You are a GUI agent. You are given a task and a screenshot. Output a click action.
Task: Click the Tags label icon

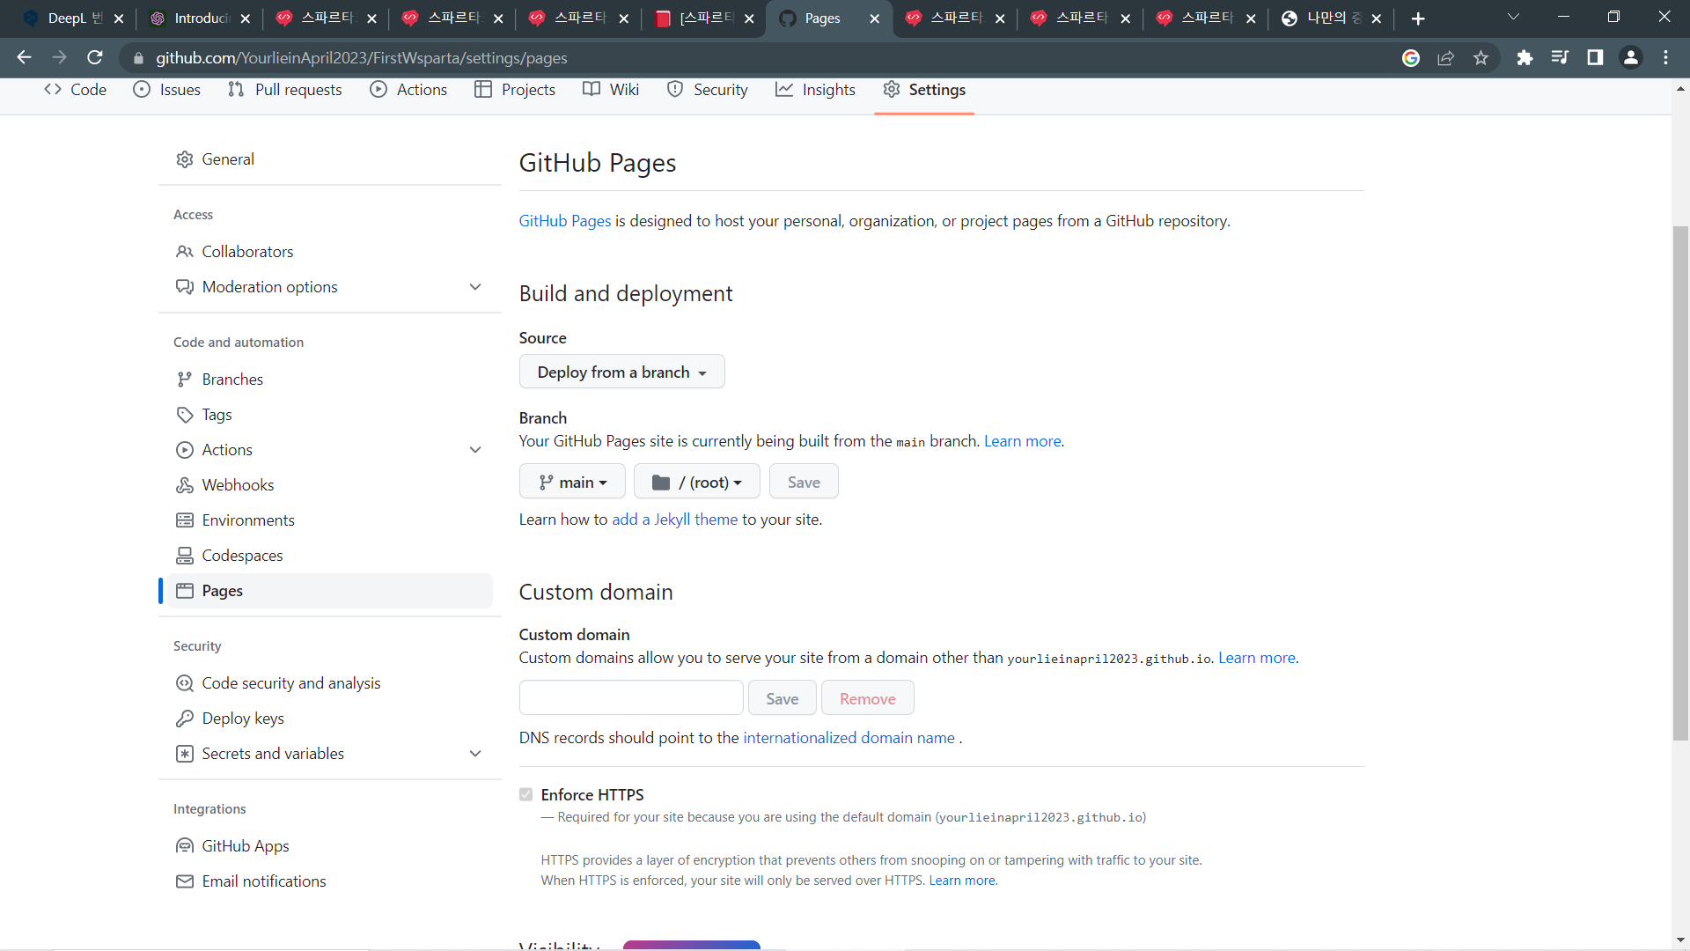(185, 415)
